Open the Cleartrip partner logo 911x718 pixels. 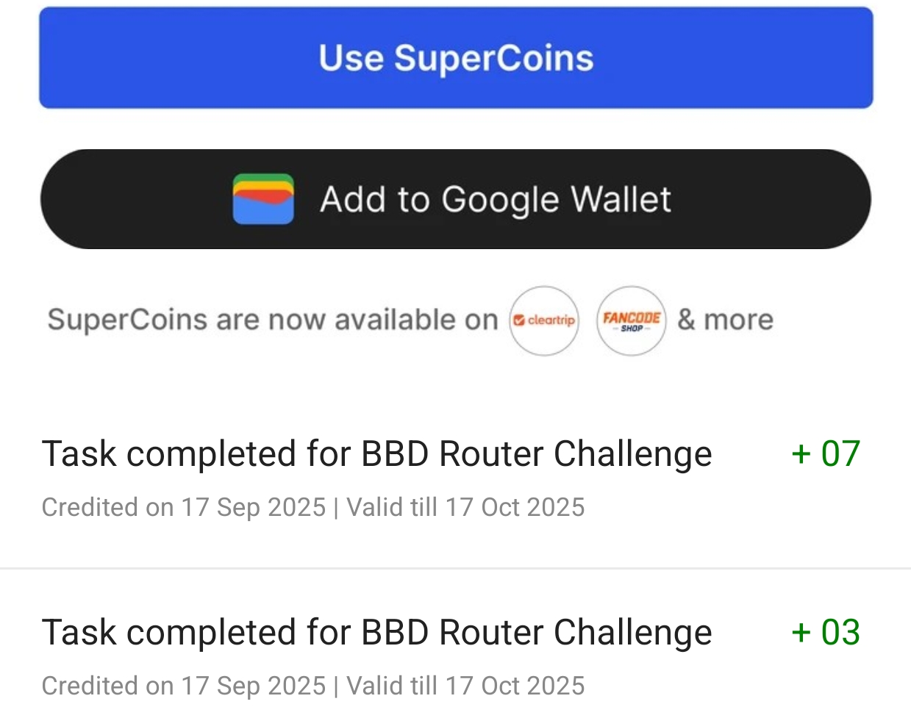point(544,320)
